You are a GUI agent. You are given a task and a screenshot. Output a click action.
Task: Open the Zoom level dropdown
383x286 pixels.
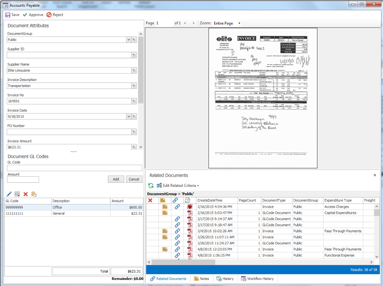[x=239, y=23]
